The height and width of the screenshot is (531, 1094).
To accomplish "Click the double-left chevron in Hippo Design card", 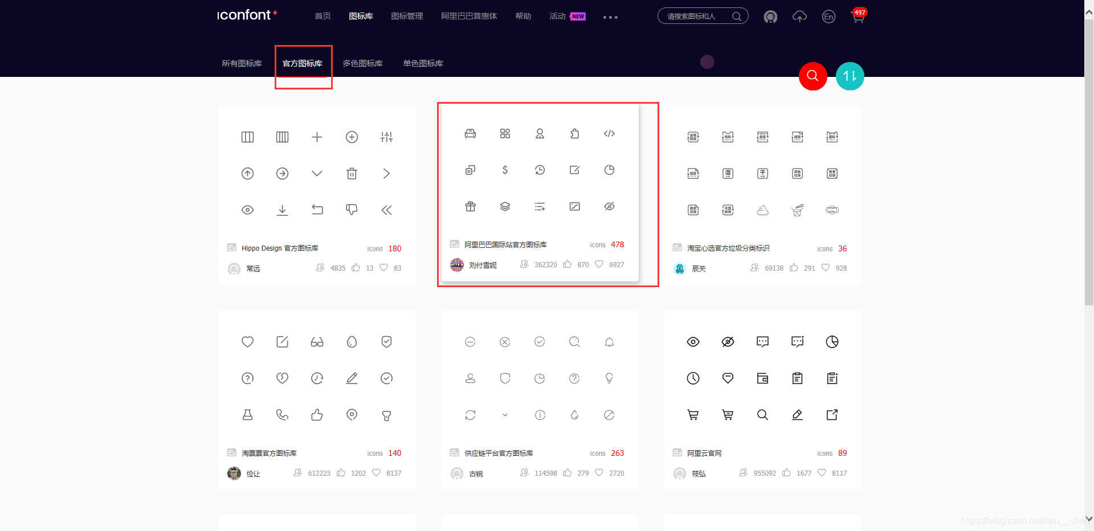I will pos(386,210).
